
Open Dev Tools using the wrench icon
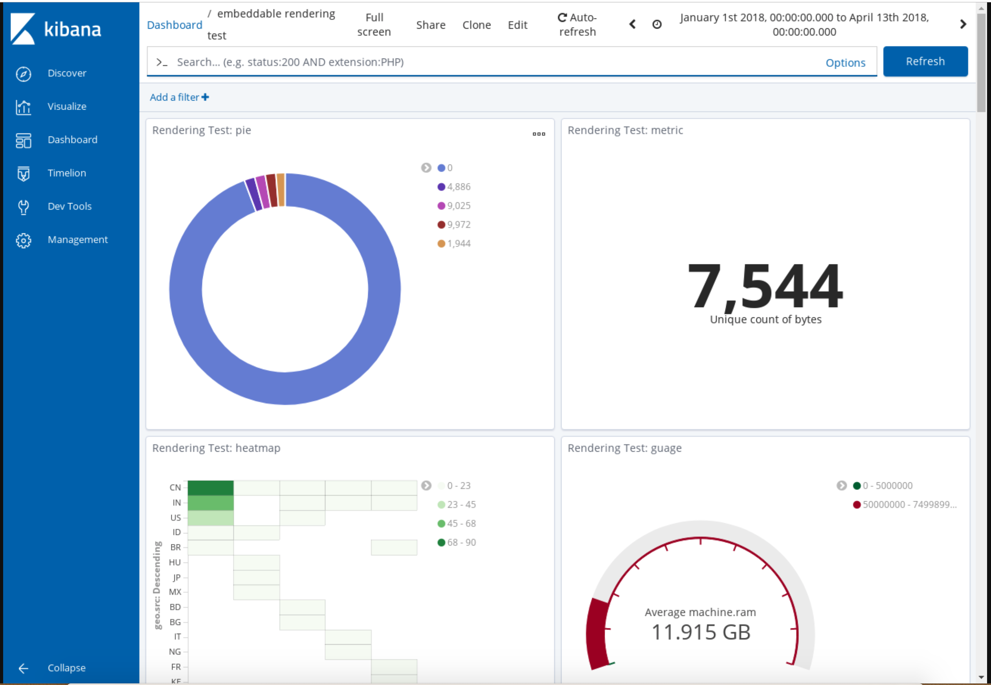[x=23, y=207]
